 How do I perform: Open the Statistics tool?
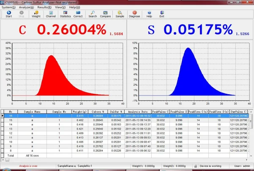[x=65, y=14]
